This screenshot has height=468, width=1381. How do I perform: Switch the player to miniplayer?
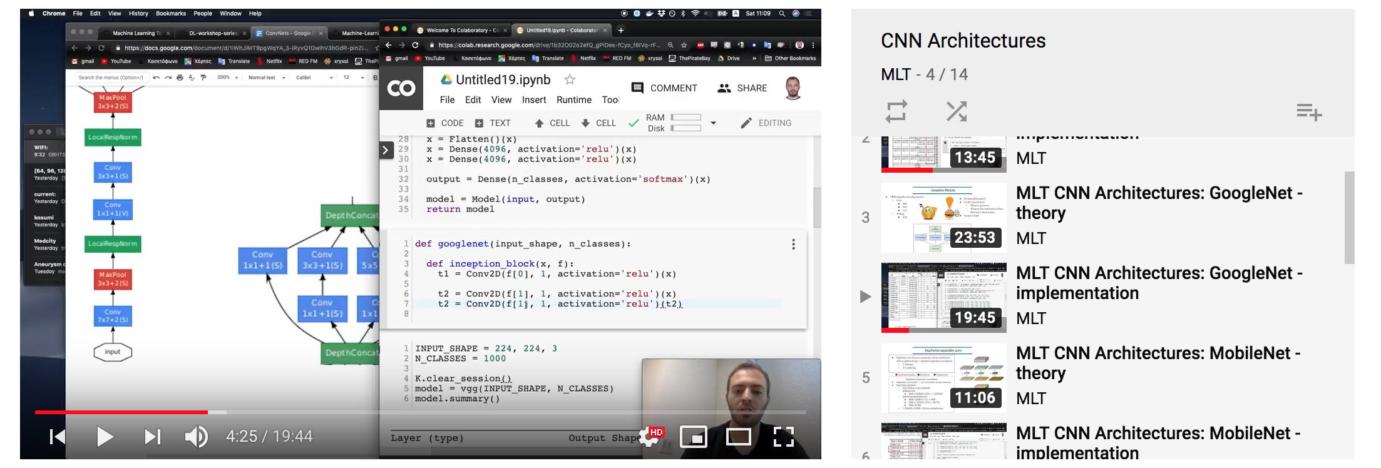click(x=694, y=436)
